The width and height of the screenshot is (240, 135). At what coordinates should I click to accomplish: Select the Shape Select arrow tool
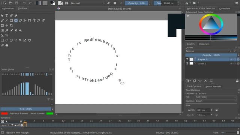point(2,16)
